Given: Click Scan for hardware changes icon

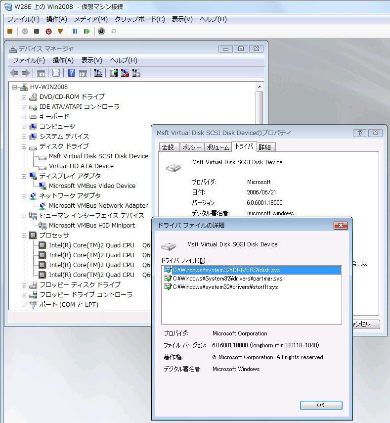Looking at the screenshot, I should (x=98, y=73).
